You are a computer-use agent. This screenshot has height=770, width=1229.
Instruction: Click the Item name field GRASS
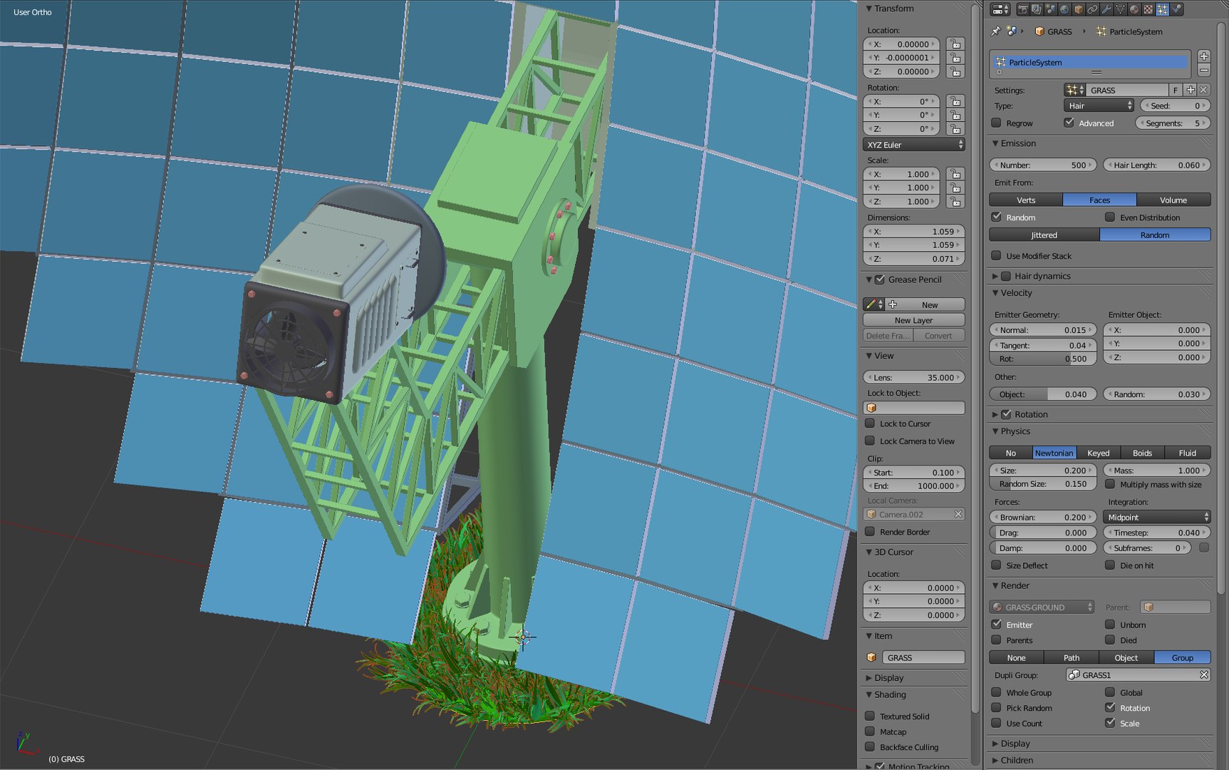click(923, 657)
